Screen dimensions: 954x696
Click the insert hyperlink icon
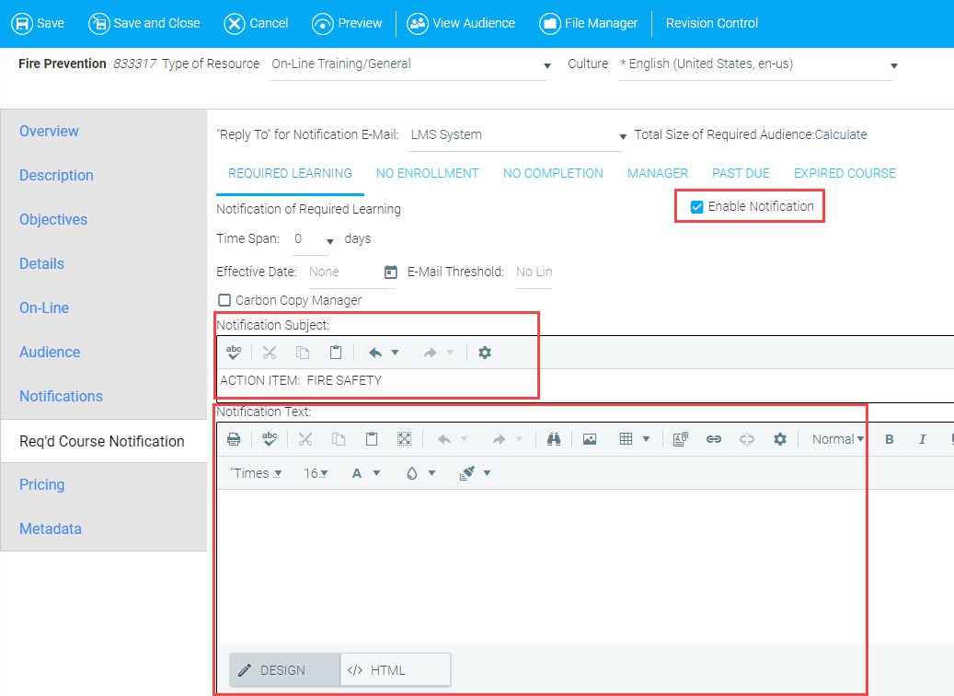[x=713, y=440]
